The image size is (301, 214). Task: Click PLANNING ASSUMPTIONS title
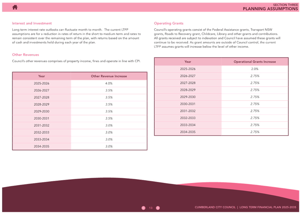270,9
